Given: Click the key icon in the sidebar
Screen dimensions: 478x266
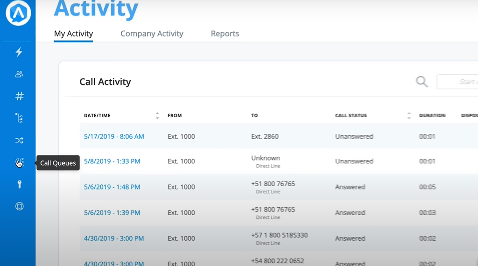Looking at the screenshot, I should (19, 184).
